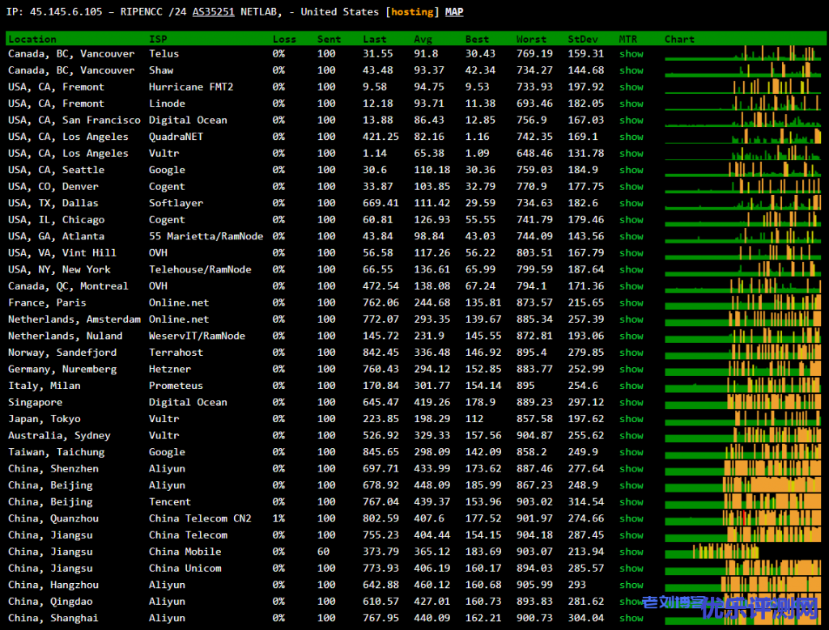Show MTR for Fremont Linode row

[631, 104]
